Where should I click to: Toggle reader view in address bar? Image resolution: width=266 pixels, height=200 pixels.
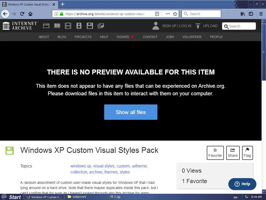[x=157, y=14]
